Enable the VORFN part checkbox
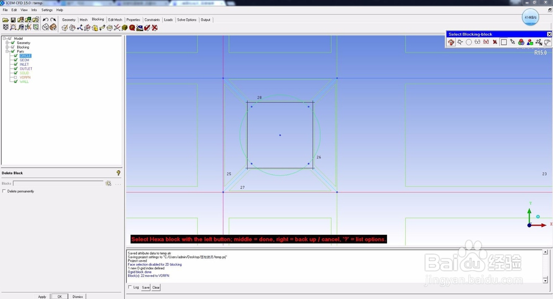553x299 pixels. 16,77
